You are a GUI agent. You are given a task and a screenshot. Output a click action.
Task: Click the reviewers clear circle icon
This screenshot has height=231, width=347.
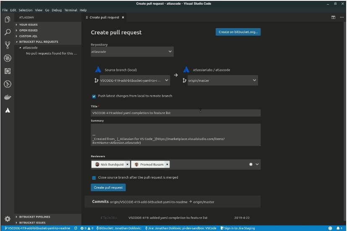[251, 164]
